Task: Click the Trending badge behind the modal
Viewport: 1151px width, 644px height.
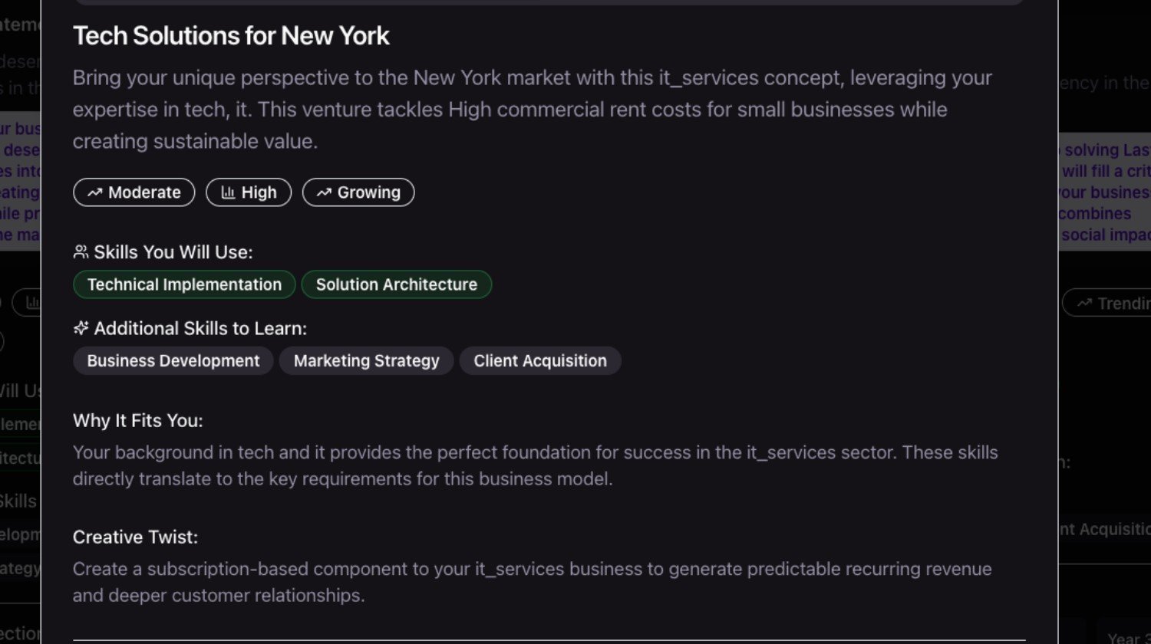Action: (1106, 303)
